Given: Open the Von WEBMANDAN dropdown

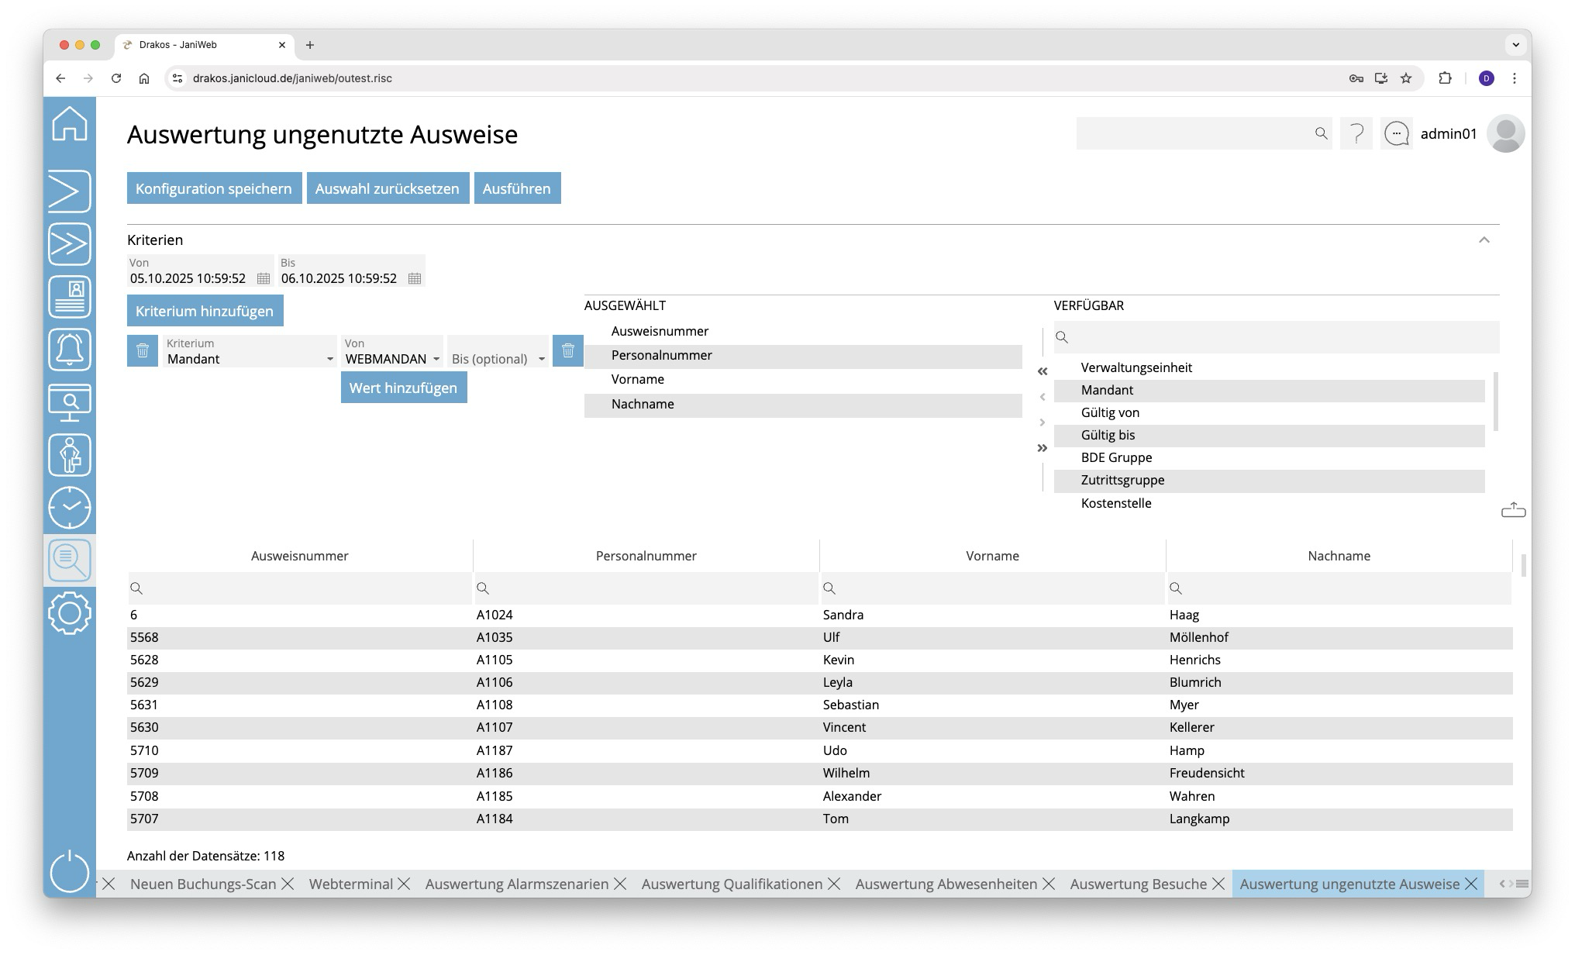Looking at the screenshot, I should point(436,359).
